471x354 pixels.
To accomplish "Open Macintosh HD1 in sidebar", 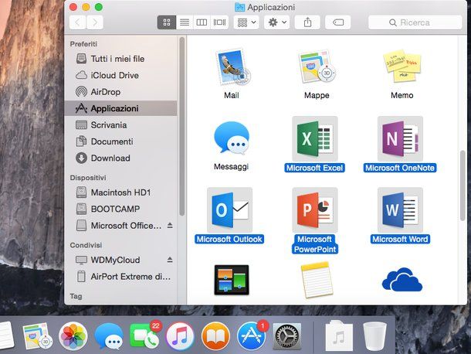I will (x=120, y=192).
